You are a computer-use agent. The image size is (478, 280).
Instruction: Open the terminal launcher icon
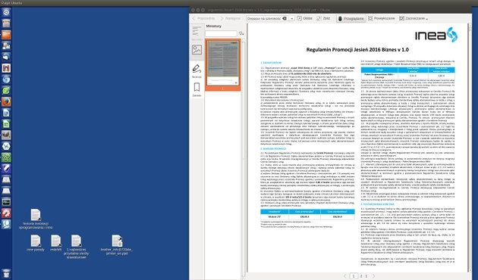coord(6,202)
